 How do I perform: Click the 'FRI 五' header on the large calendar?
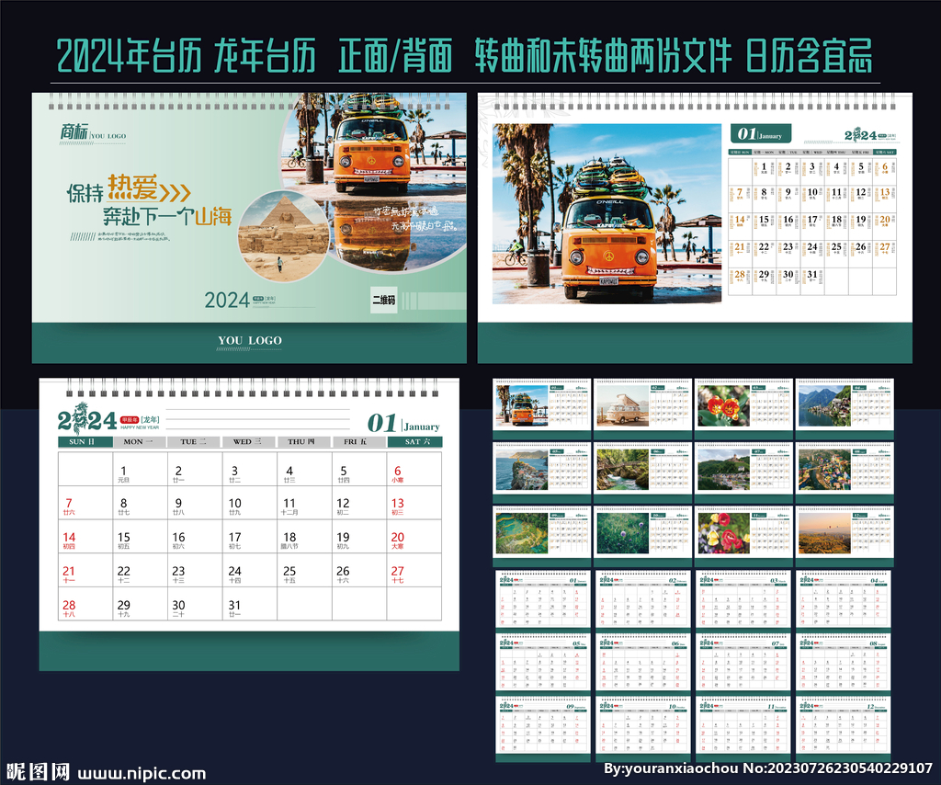pyautogui.click(x=357, y=442)
